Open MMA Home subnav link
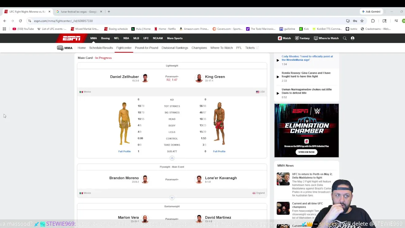 (82, 48)
